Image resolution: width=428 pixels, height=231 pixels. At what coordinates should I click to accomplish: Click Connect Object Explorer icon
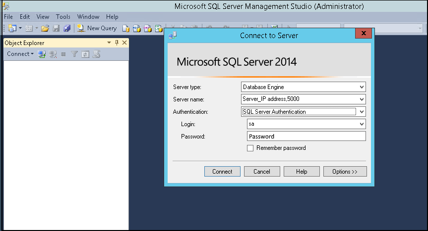[x=42, y=54]
